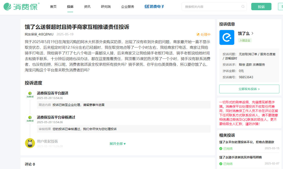Viewport: 283px width, 169px height.
Task: Click the 处理中 status icon
Action: tap(198, 35)
